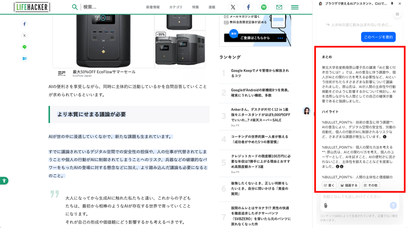Open the Cici chat panel menu icon

[397, 14]
